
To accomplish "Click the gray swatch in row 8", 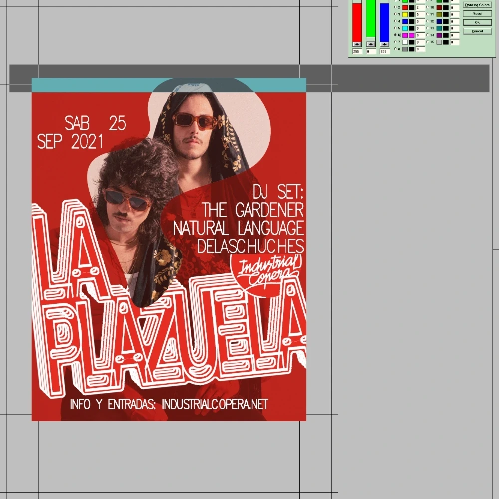I will (x=405, y=49).
